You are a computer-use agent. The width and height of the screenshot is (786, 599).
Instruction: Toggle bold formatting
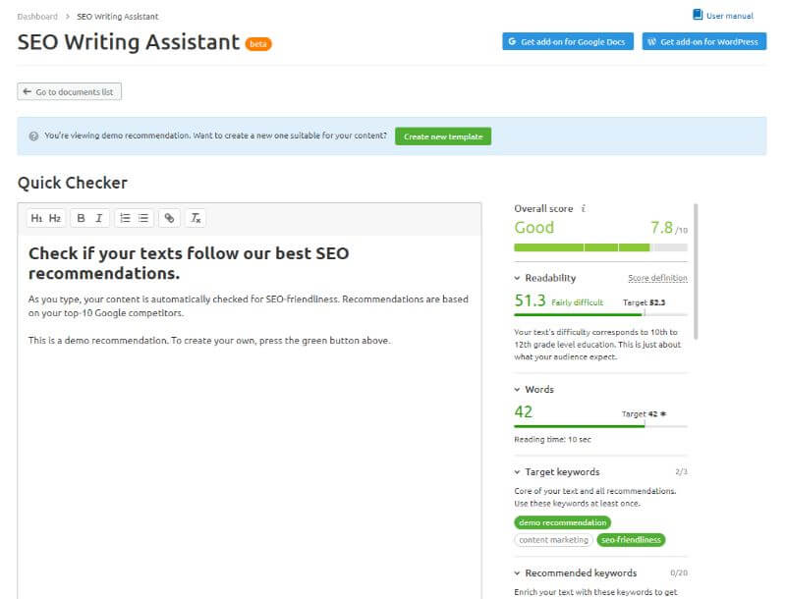pos(79,218)
